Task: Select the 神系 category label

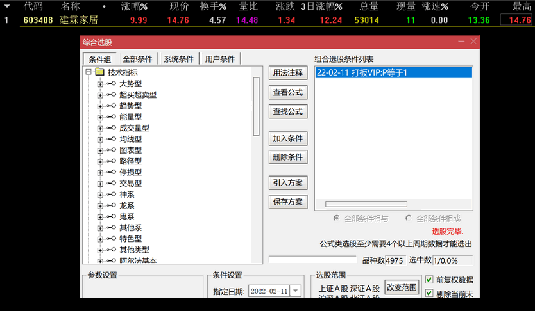Action: [x=126, y=195]
